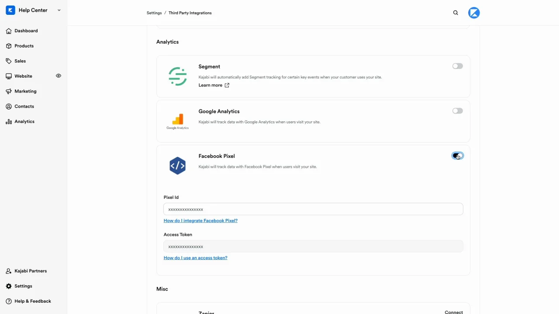Click the Pixel Id label
Screen dimensions: 559x314
pyautogui.click(x=171, y=198)
